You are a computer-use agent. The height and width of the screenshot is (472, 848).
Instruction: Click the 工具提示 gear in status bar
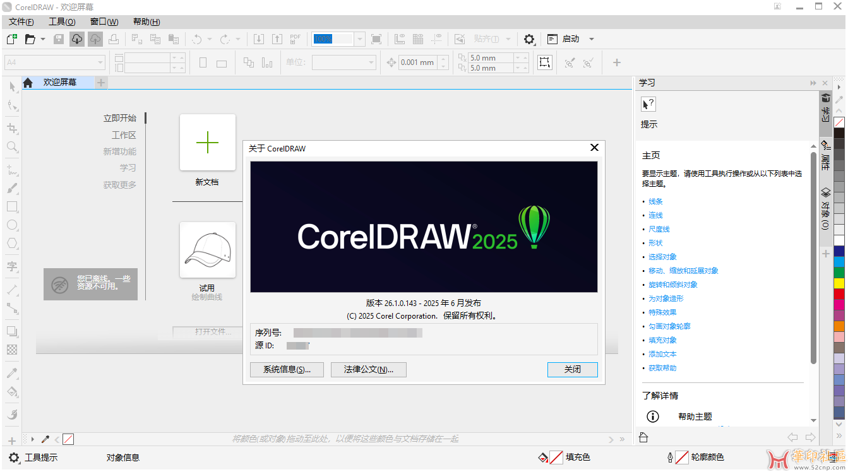tap(14, 457)
